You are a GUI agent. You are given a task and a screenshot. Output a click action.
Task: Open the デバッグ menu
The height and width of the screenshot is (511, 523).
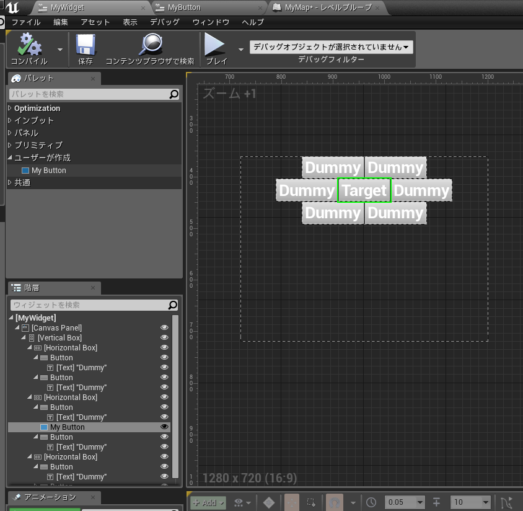(165, 22)
